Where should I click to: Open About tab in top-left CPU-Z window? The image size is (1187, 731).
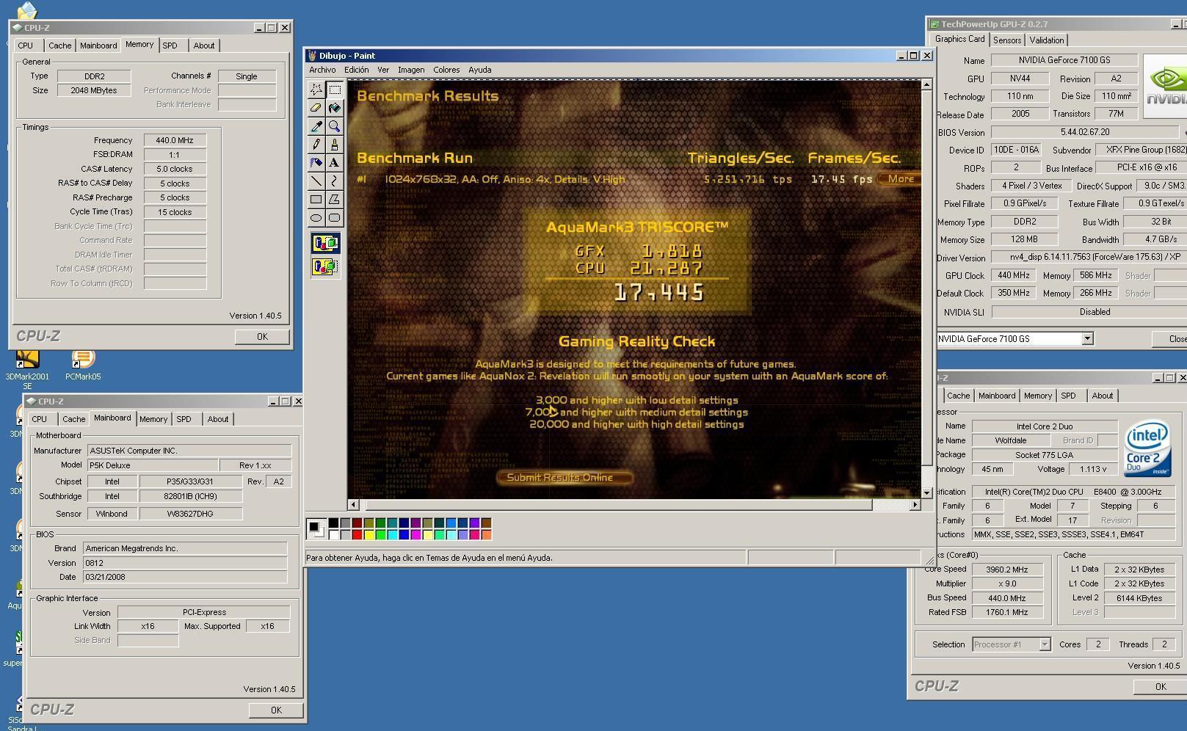pyautogui.click(x=204, y=46)
